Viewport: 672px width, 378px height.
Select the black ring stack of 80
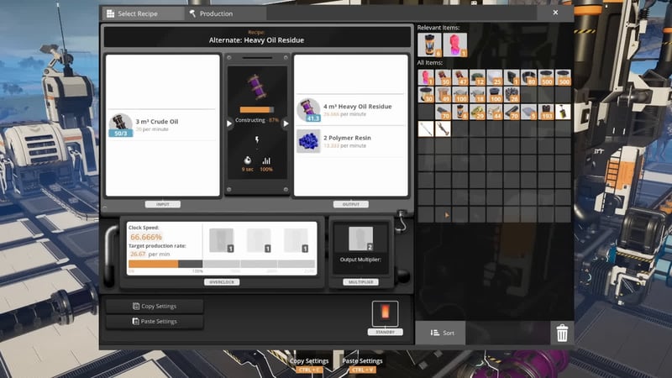click(529, 77)
